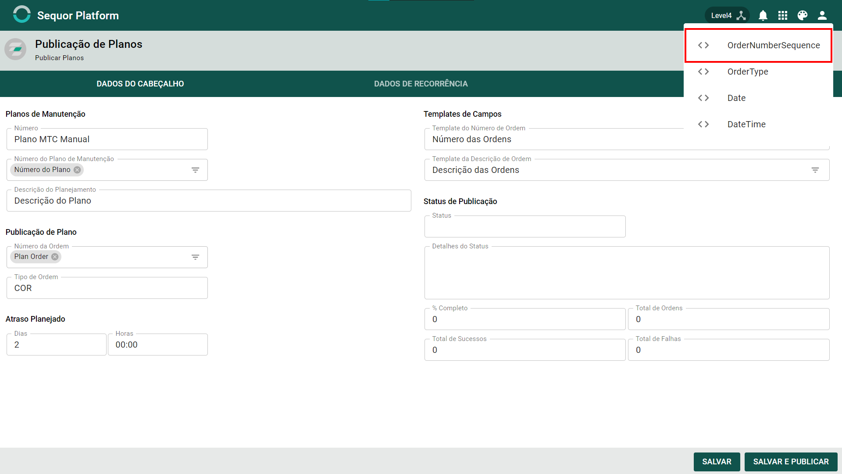Screen dimensions: 842x474
Task: Select OrderType from the menu
Action: pyautogui.click(x=758, y=72)
